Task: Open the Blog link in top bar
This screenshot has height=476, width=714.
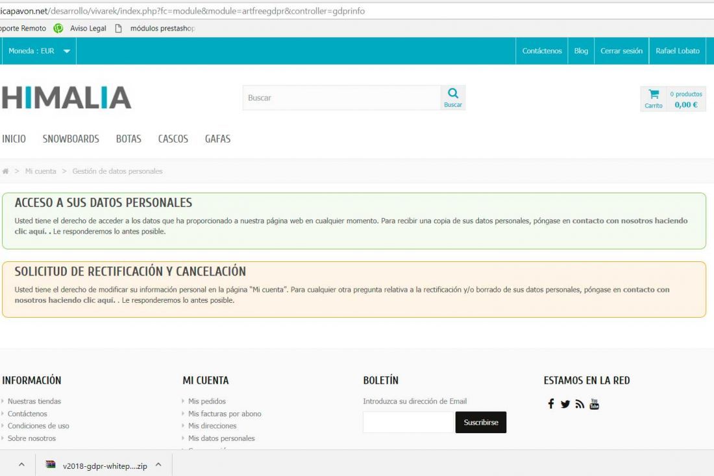Action: click(581, 51)
